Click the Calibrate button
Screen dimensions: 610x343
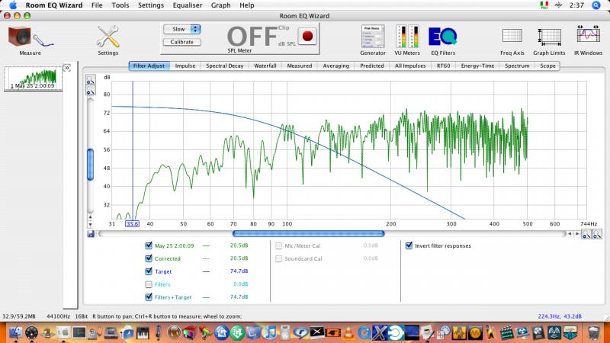[x=181, y=42]
